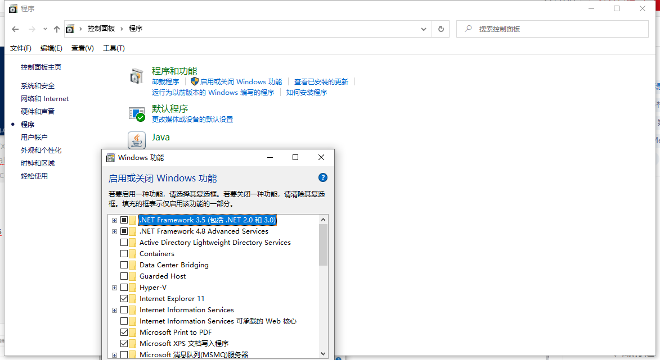The height and width of the screenshot is (360, 660).
Task: Enable the Containers checkbox
Action: click(124, 254)
